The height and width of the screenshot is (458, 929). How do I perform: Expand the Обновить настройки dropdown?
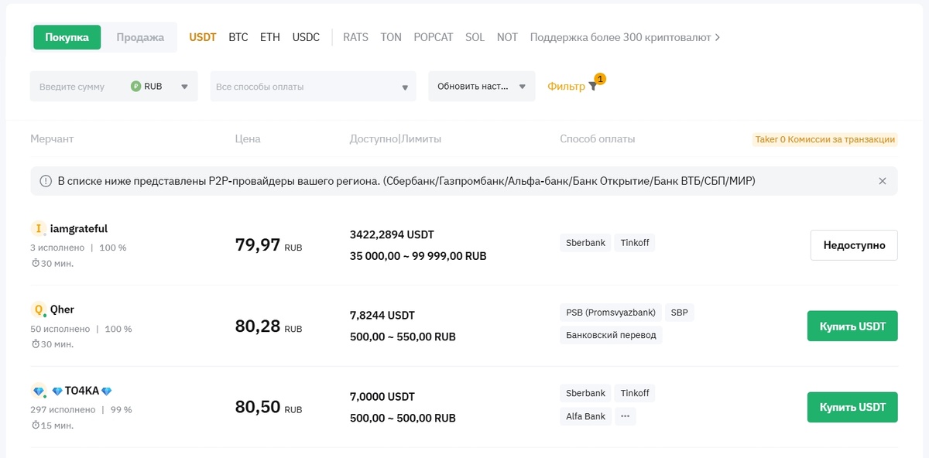click(482, 87)
